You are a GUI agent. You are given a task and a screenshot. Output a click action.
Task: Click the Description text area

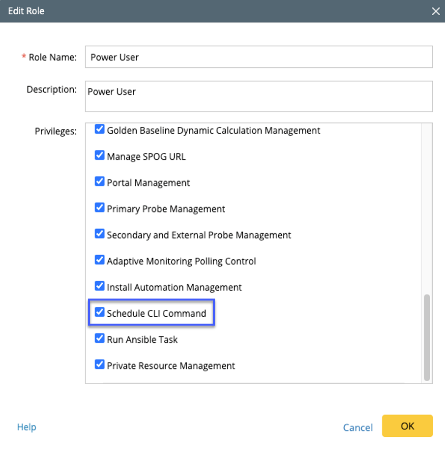(x=259, y=96)
